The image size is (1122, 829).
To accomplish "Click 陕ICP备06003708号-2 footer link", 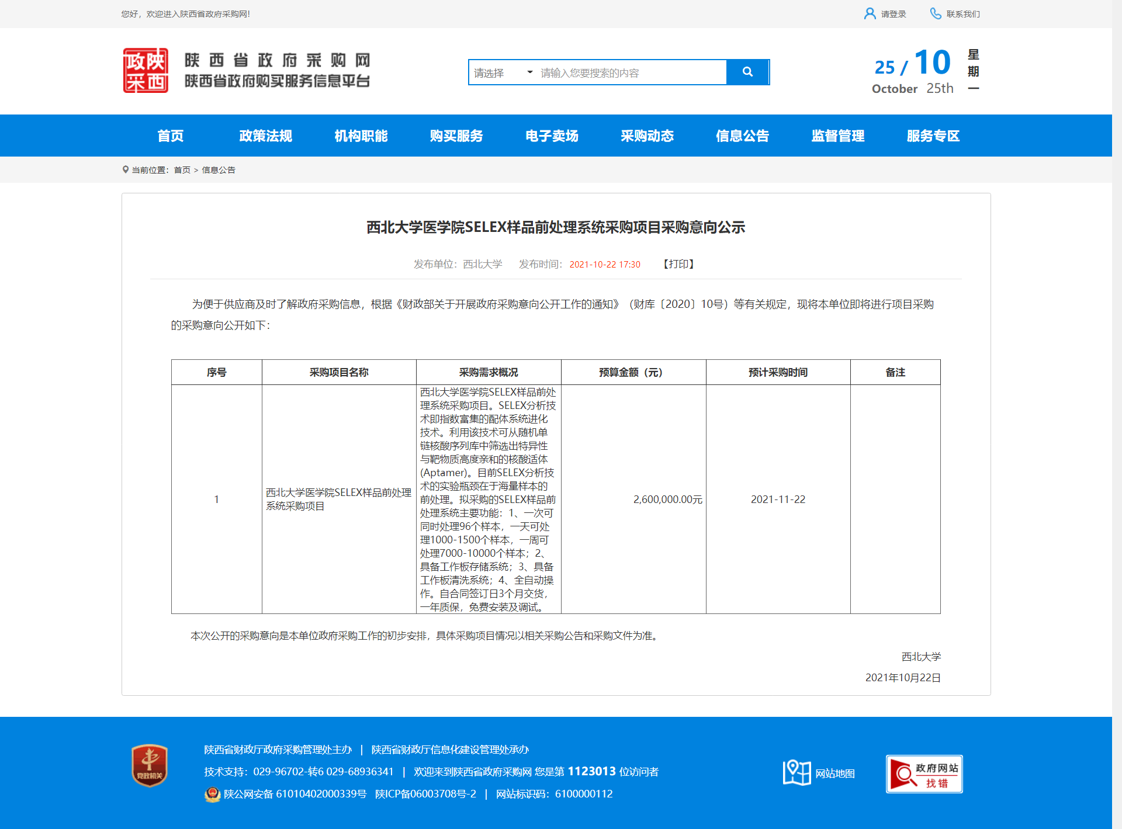I will [x=425, y=794].
